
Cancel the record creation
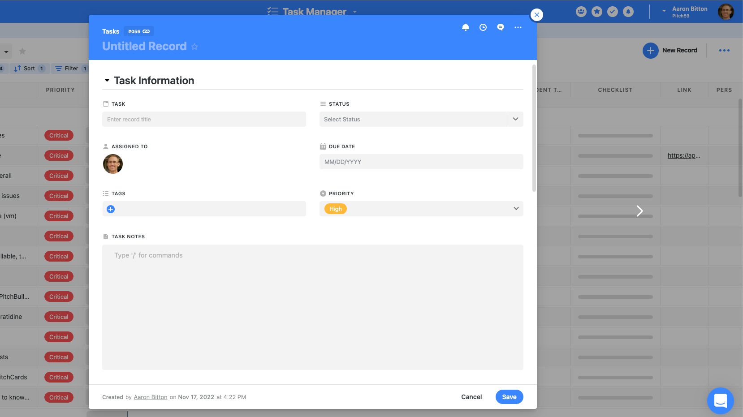pos(471,397)
